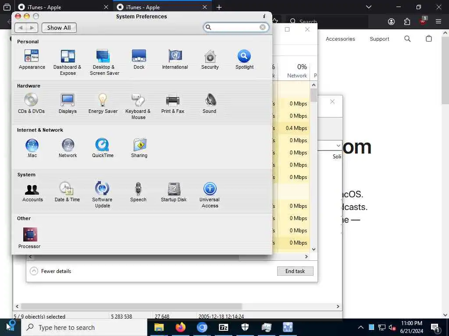
Task: Open Date & Time preferences
Action: click(x=67, y=192)
